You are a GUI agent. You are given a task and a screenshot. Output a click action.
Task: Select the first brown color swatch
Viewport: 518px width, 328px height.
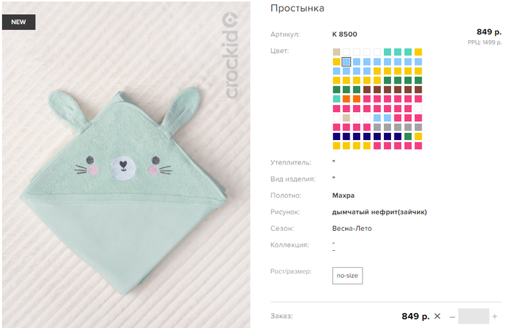click(366, 89)
